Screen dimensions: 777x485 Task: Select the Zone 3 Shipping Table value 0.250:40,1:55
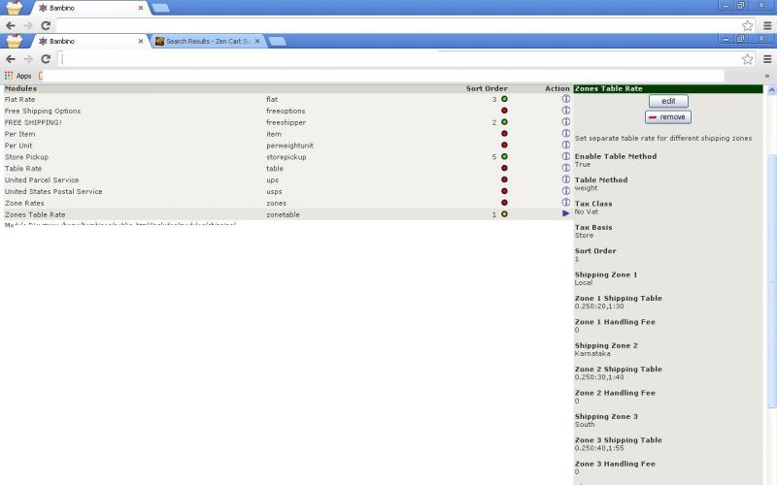click(x=599, y=448)
